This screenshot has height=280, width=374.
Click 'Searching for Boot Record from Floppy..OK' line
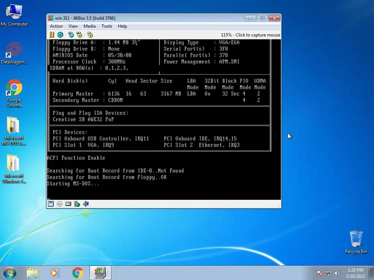tap(107, 177)
